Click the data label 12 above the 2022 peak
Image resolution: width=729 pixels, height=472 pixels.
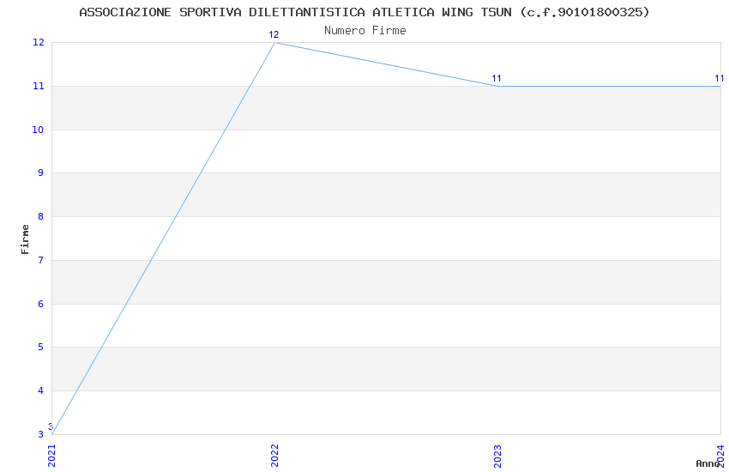(x=274, y=34)
